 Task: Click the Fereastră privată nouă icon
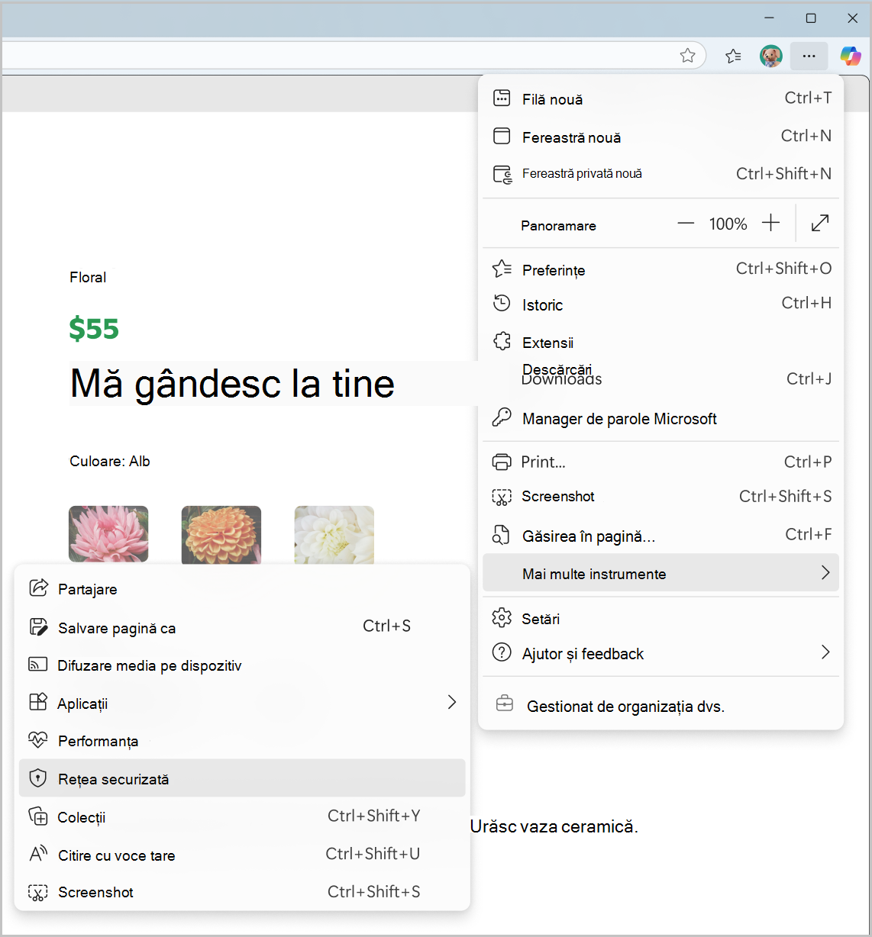click(x=502, y=174)
